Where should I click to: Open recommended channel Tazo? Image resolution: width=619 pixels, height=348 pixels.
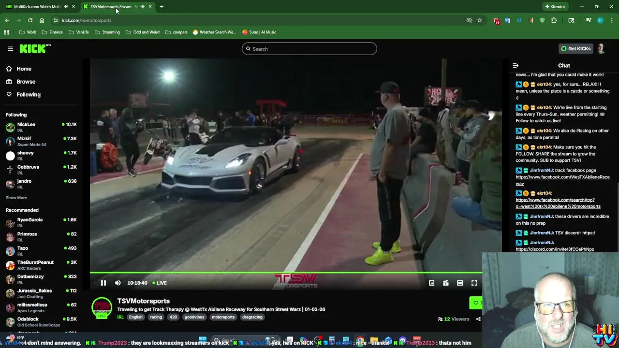coord(41,251)
